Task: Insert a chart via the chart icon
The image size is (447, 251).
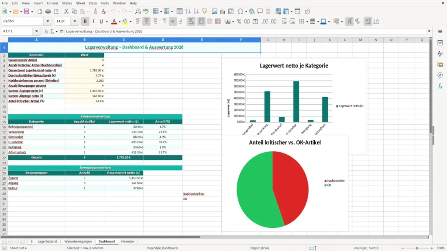Action: pyautogui.click(x=222, y=11)
